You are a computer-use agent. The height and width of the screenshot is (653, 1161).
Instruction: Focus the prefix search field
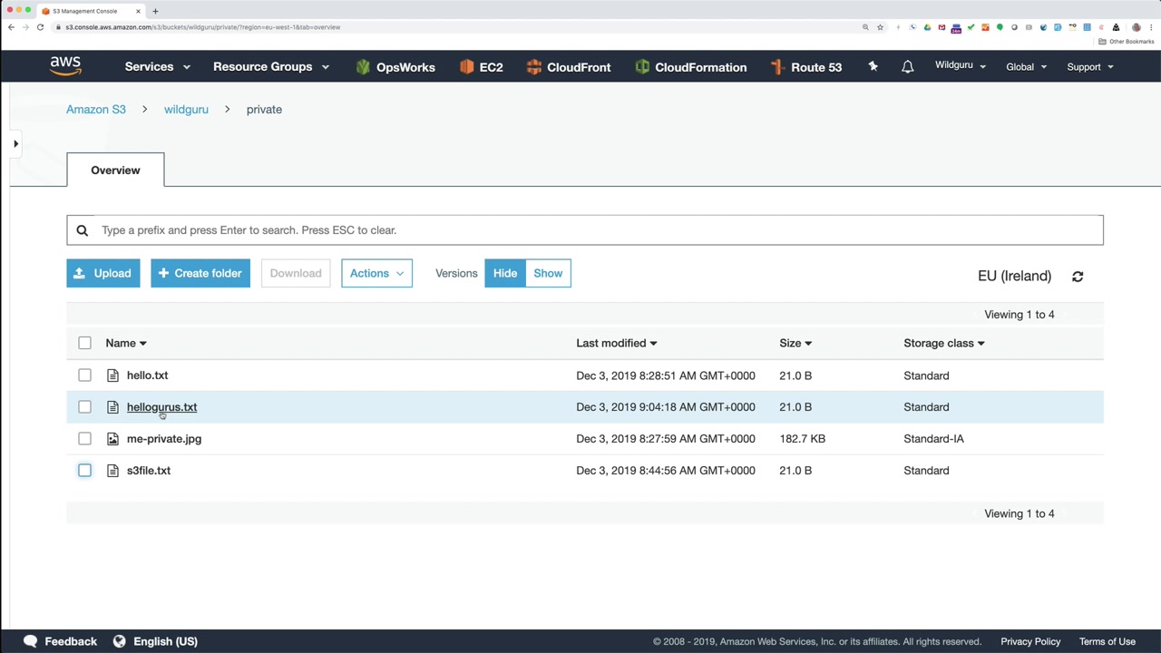[x=585, y=230]
